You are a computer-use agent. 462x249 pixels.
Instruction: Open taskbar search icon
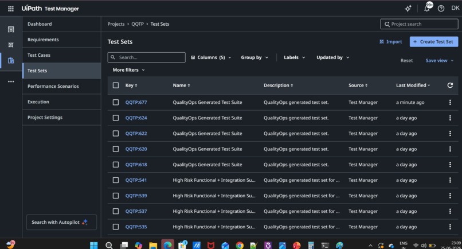click(x=109, y=245)
